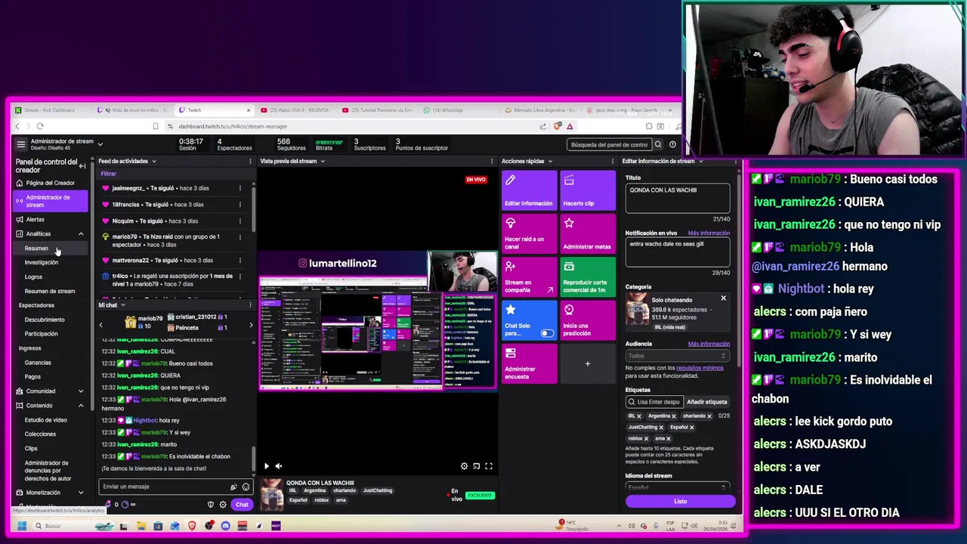The image size is (967, 544).
Task: Click the Administrar metas star tile
Action: click(x=588, y=233)
